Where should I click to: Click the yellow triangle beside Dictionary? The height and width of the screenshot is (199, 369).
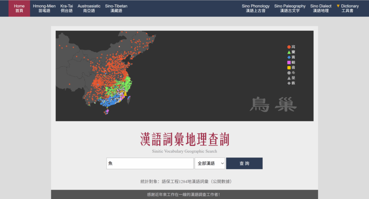pos(338,6)
